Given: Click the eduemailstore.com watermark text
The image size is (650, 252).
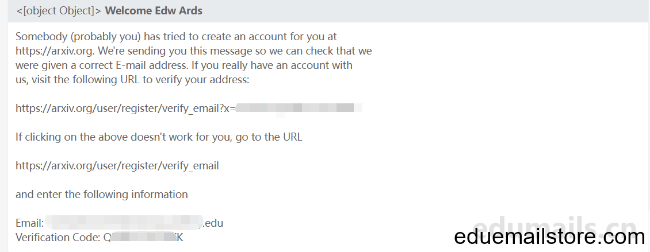Looking at the screenshot, I should click(x=550, y=237).
